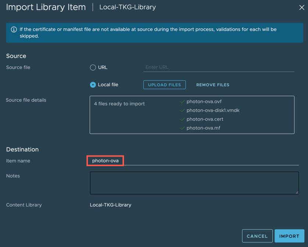Viewport: 308px width, 247px height.
Task: Click inside the Notes text area
Action: (x=194, y=183)
